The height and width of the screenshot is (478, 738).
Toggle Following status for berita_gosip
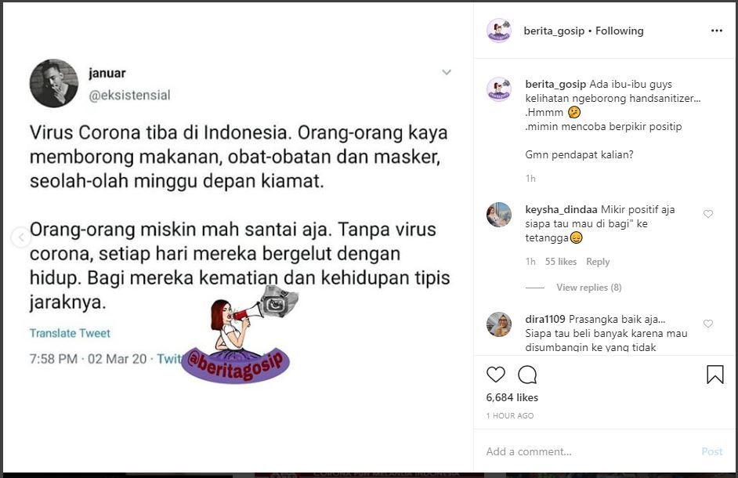[x=620, y=31]
